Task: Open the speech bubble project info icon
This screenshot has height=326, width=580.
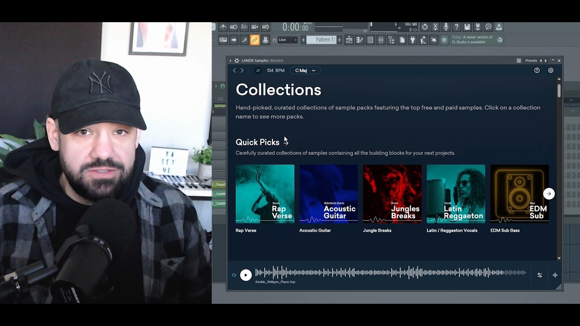Action: (488, 27)
